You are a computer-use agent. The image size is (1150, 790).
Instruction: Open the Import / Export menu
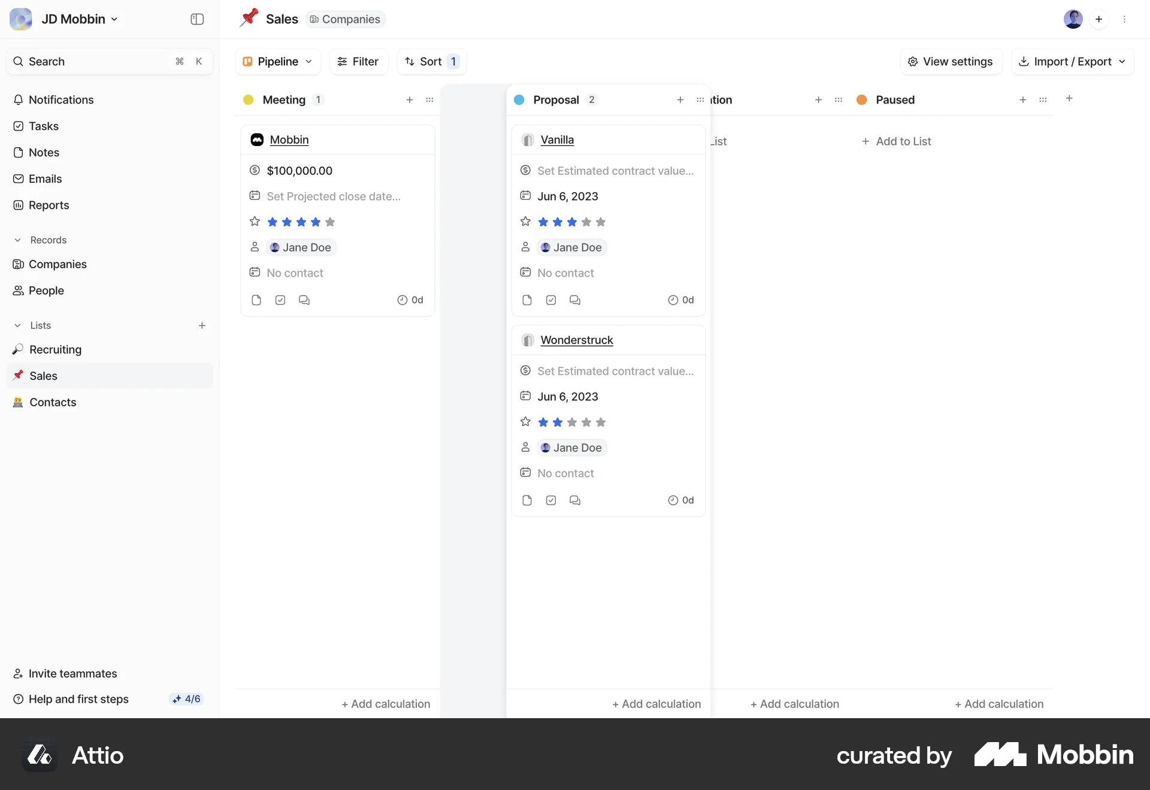1072,61
